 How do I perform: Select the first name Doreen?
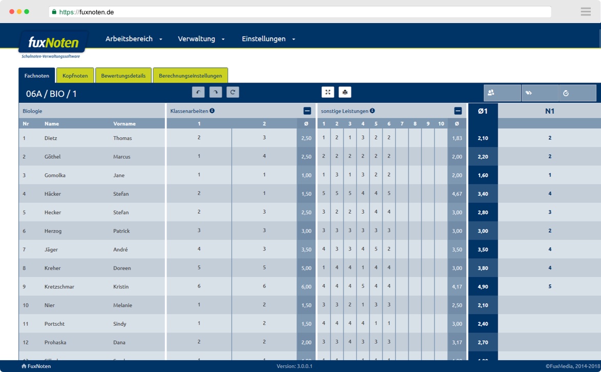[x=122, y=268]
